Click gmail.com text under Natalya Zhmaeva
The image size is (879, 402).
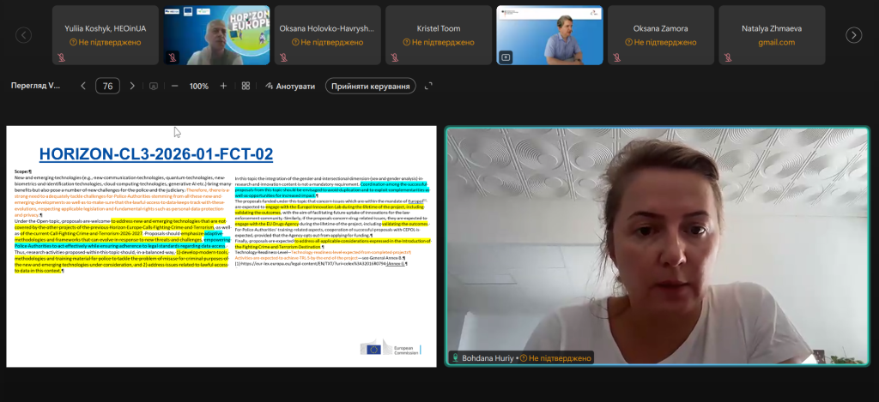[776, 43]
